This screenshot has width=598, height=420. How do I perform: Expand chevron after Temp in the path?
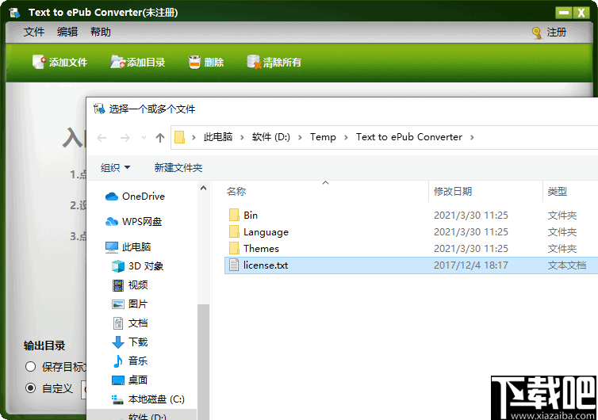(x=346, y=137)
